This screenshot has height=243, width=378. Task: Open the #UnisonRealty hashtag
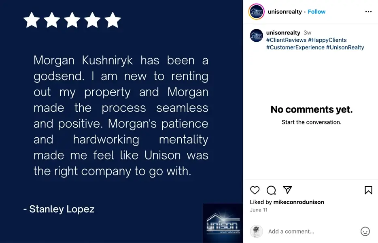[x=345, y=47]
